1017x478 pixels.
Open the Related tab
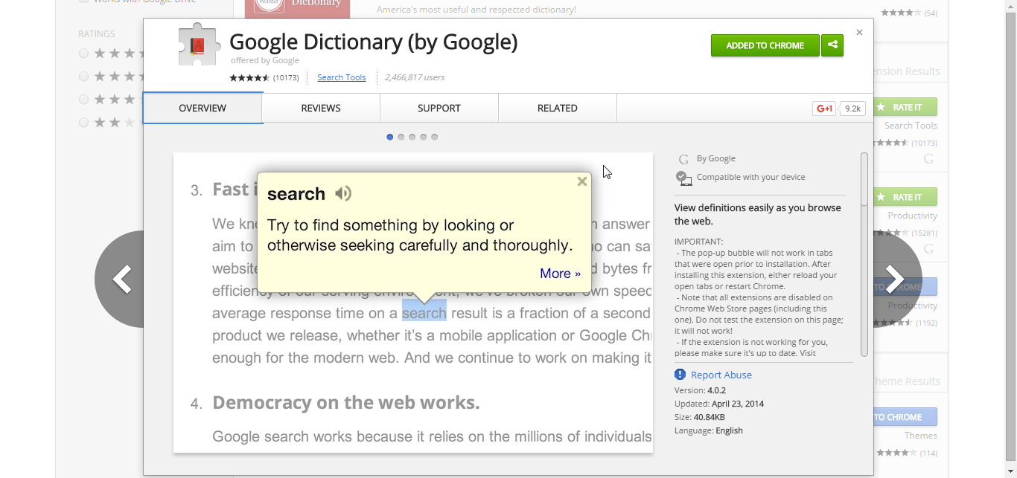(x=557, y=108)
